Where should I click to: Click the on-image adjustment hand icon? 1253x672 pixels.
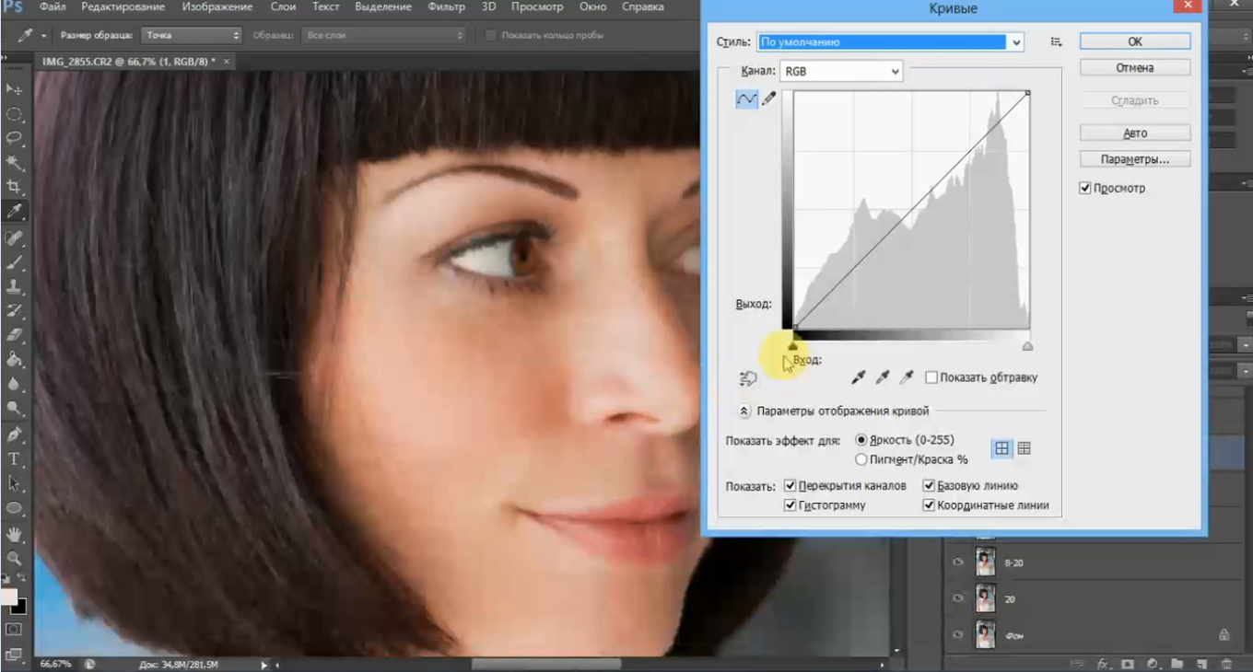[x=747, y=377]
